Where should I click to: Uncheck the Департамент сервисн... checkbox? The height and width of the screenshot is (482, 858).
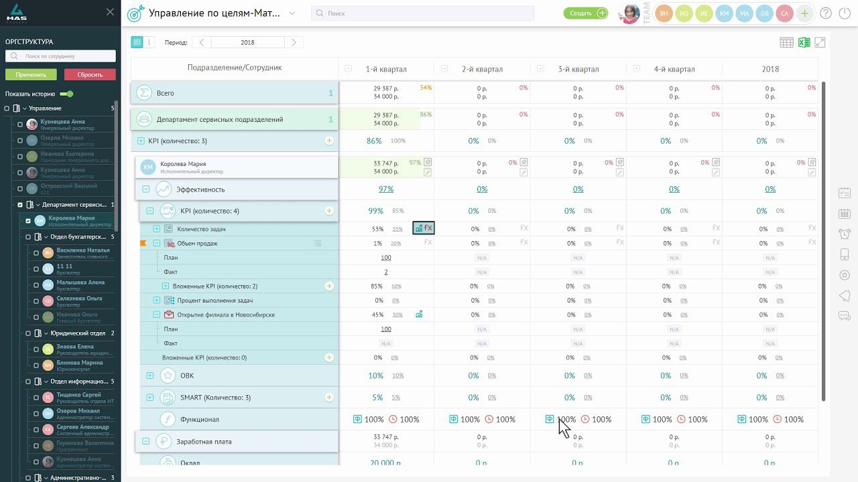[x=20, y=205]
